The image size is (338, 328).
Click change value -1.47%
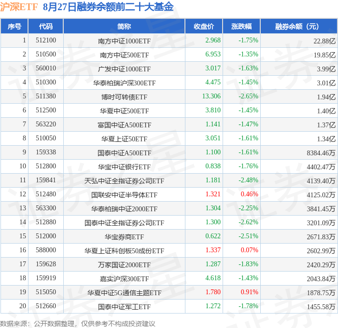click(x=248, y=124)
